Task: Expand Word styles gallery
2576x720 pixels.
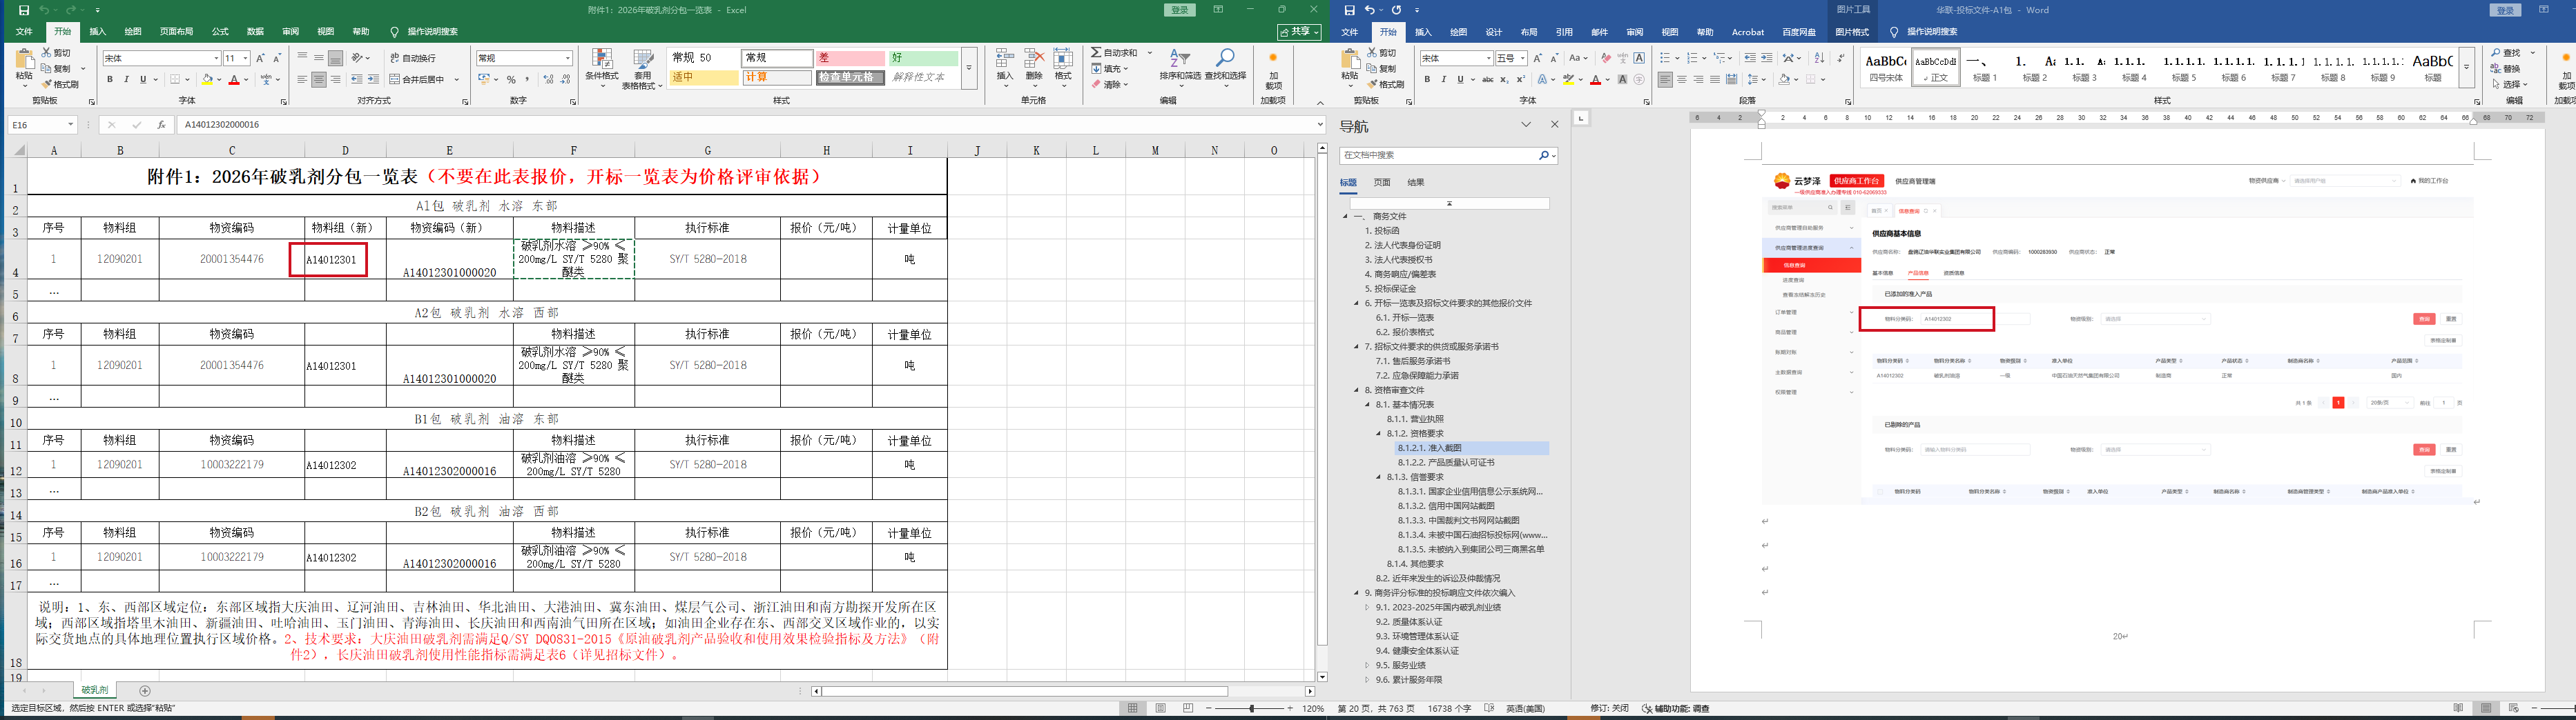Action: 2466,68
